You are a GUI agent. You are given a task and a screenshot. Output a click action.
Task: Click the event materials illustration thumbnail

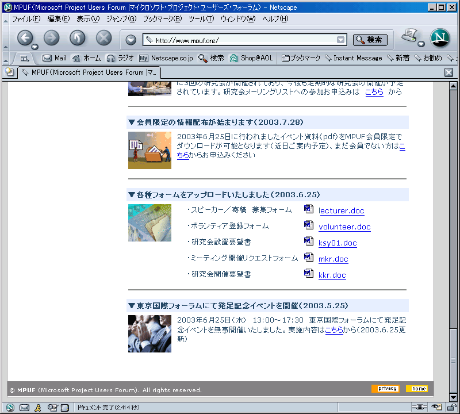pyautogui.click(x=149, y=150)
